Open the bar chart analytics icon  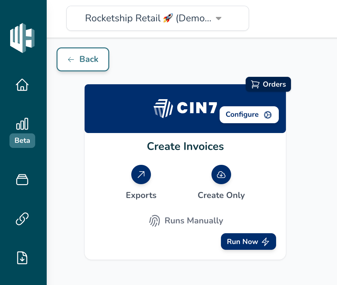[x=22, y=124]
